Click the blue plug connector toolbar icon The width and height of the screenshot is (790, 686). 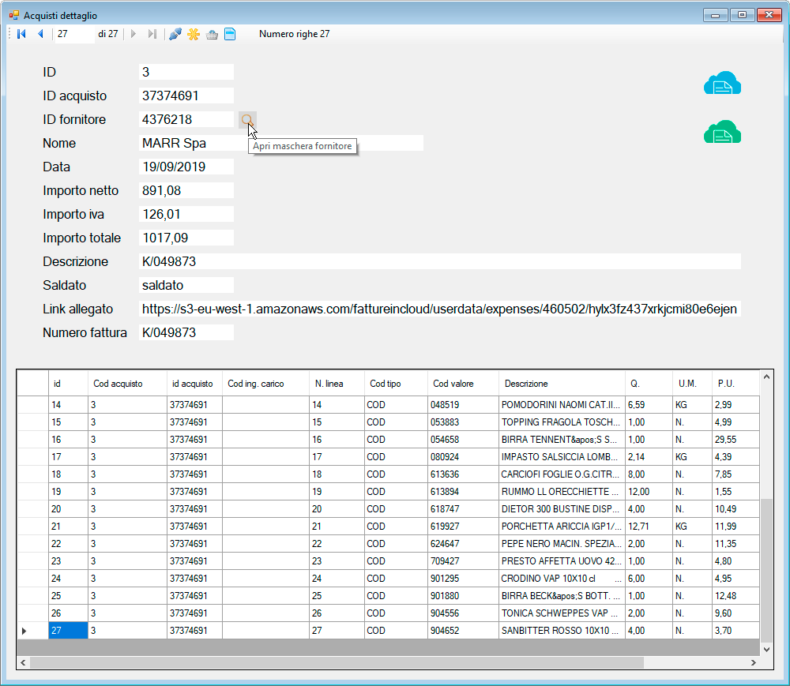(x=175, y=34)
